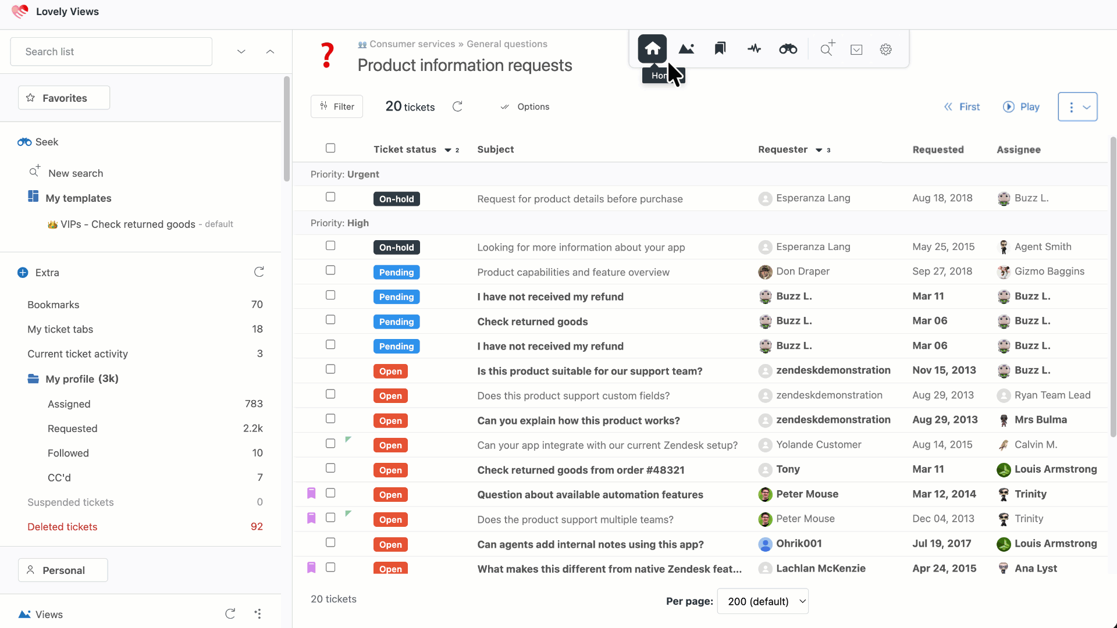
Task: Click the new search magnifier-plus toolbar icon
Action: point(827,49)
